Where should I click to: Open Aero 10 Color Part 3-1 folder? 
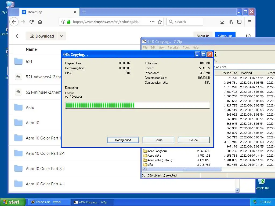tap(45, 168)
